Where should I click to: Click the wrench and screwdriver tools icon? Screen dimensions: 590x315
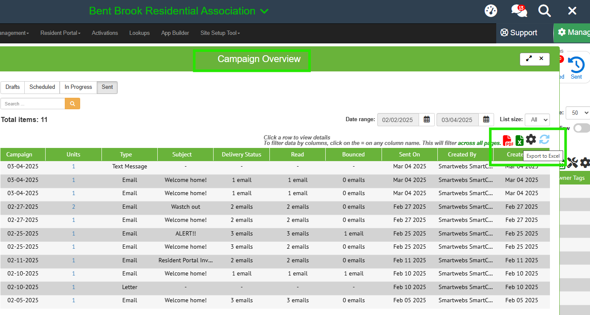pos(572,162)
